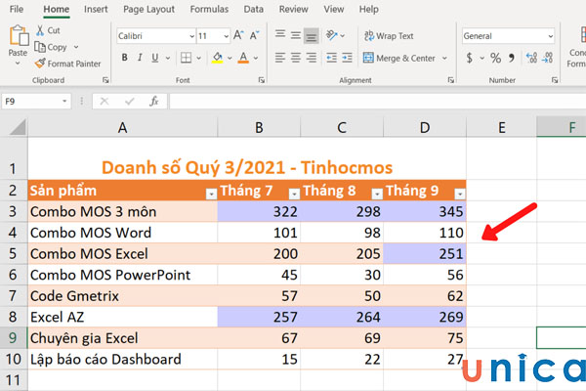The height and width of the screenshot is (391, 586).
Task: Enable Wrap Text for the cell
Action: point(389,35)
